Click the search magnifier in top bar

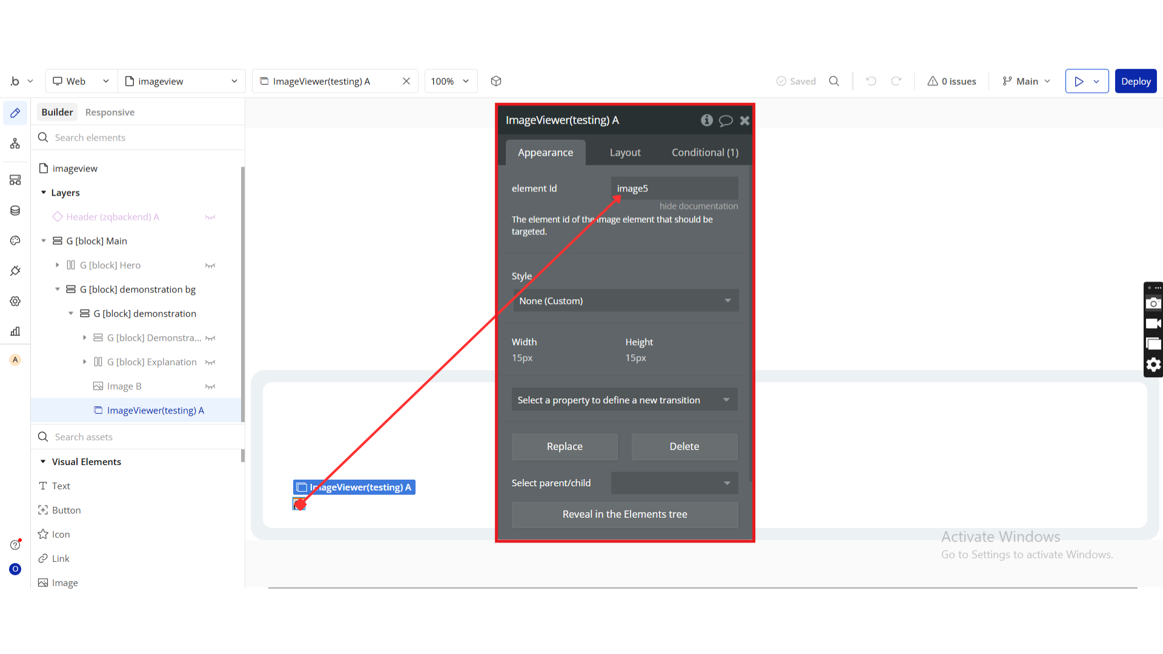834,81
